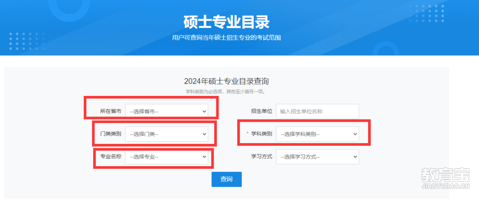Click the 教育宝 watermark logo
Screen dimensions: 479x199
click(445, 178)
